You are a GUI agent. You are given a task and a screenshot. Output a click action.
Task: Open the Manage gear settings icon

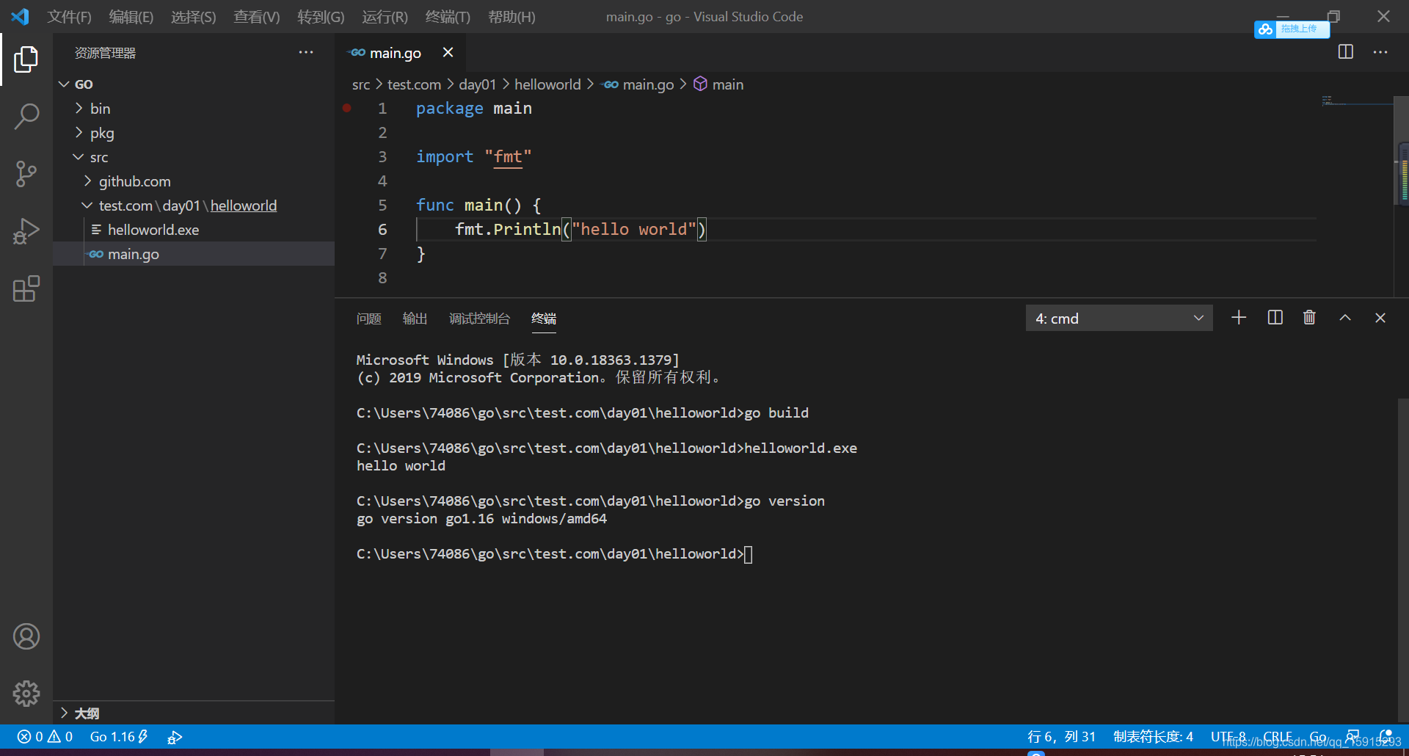pyautogui.click(x=26, y=694)
